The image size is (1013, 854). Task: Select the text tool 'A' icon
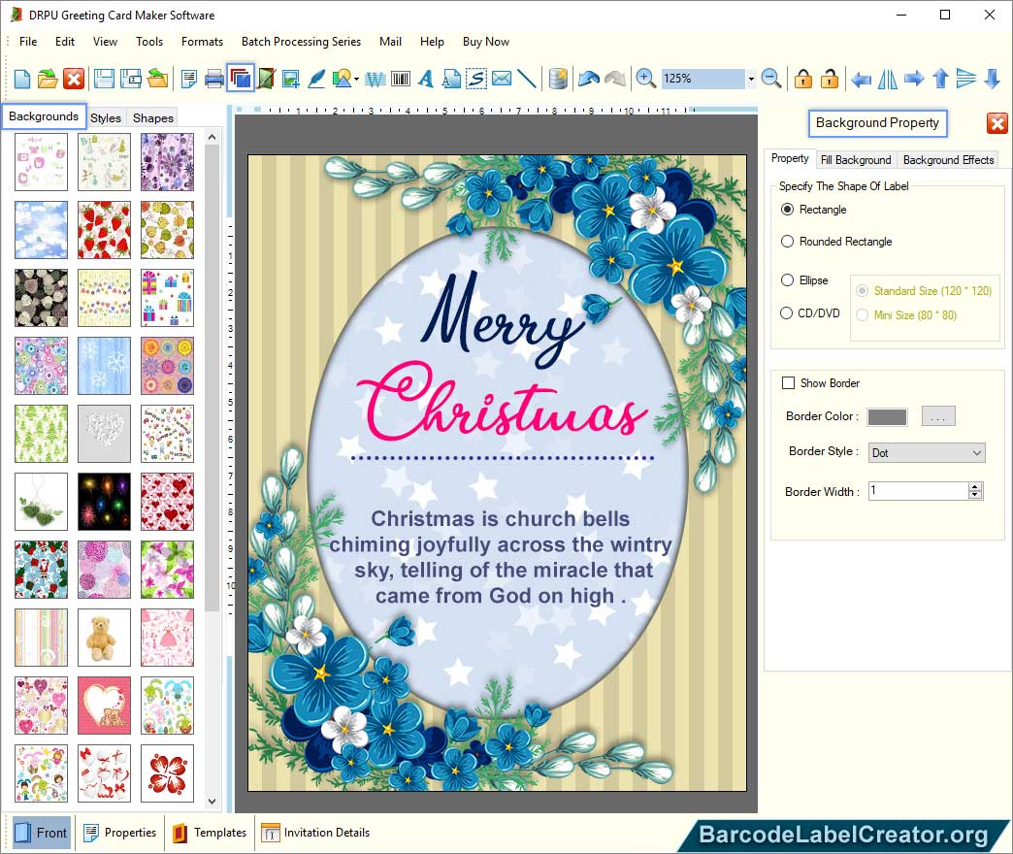(425, 79)
